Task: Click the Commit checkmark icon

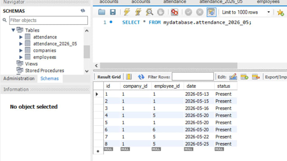Action: [188, 12]
